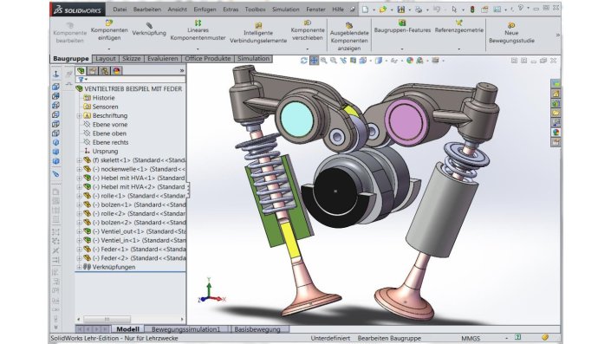Start Neue Bewegungsstudie
The height and width of the screenshot is (344, 611).
[x=511, y=33]
